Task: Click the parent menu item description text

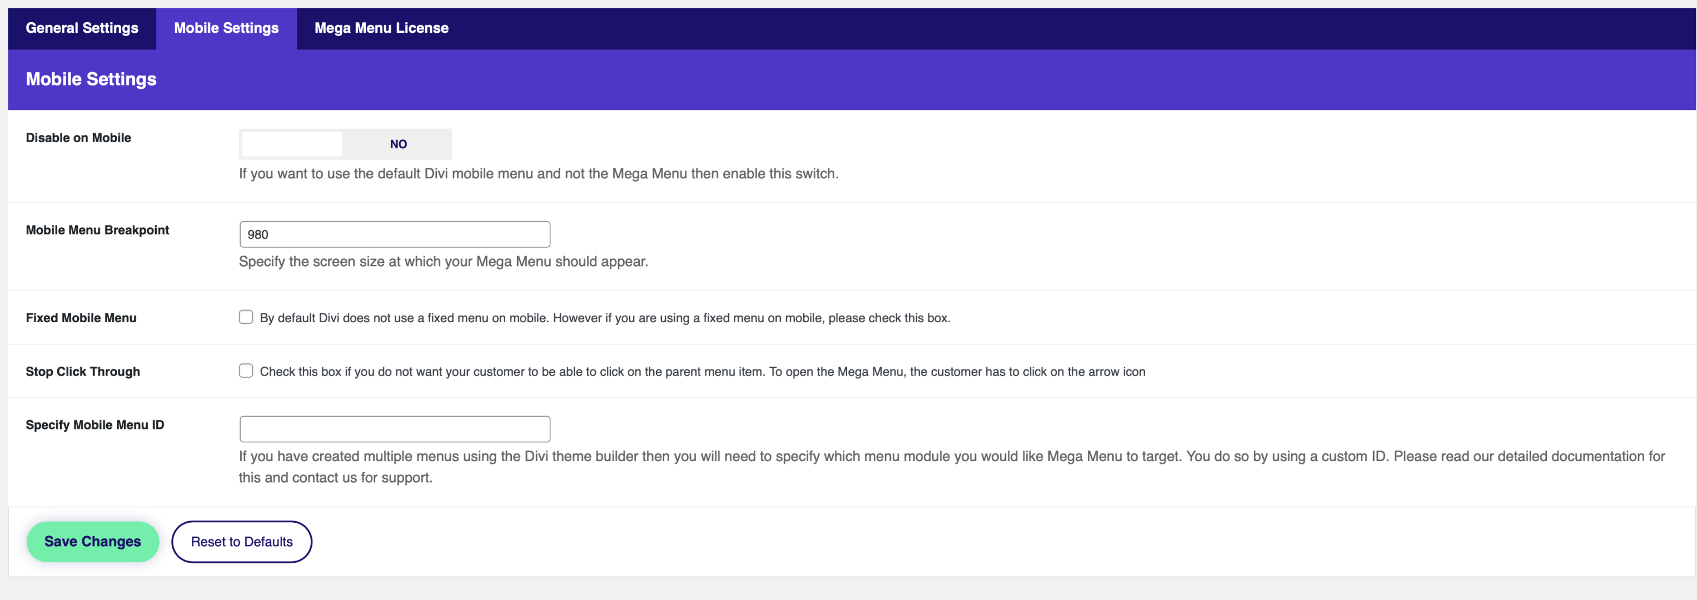Action: click(x=702, y=372)
